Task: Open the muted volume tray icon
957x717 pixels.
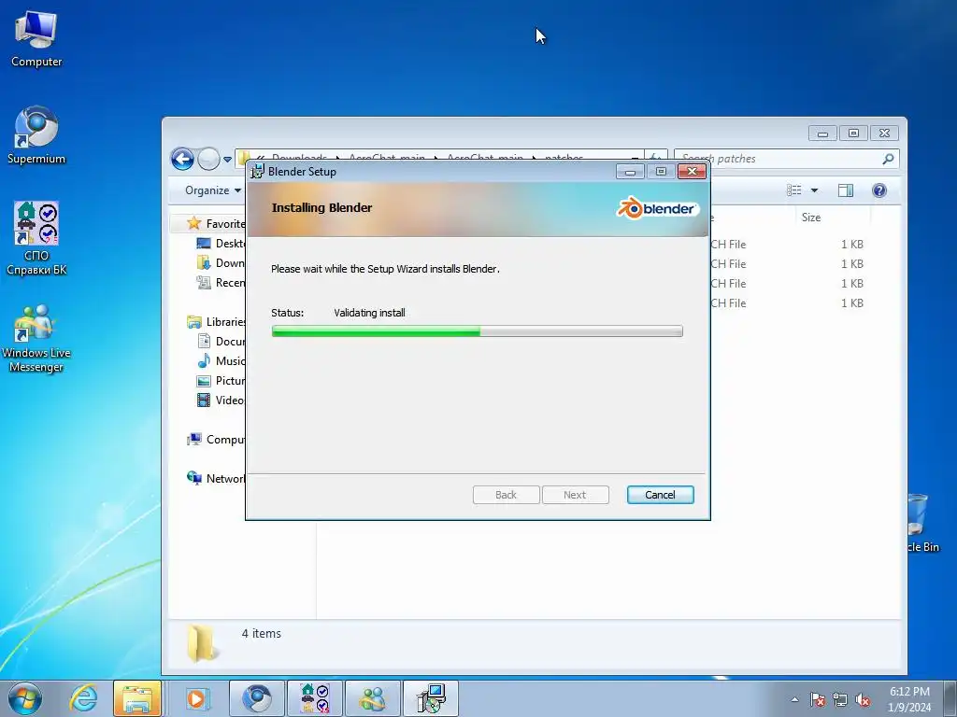Action: point(863,700)
